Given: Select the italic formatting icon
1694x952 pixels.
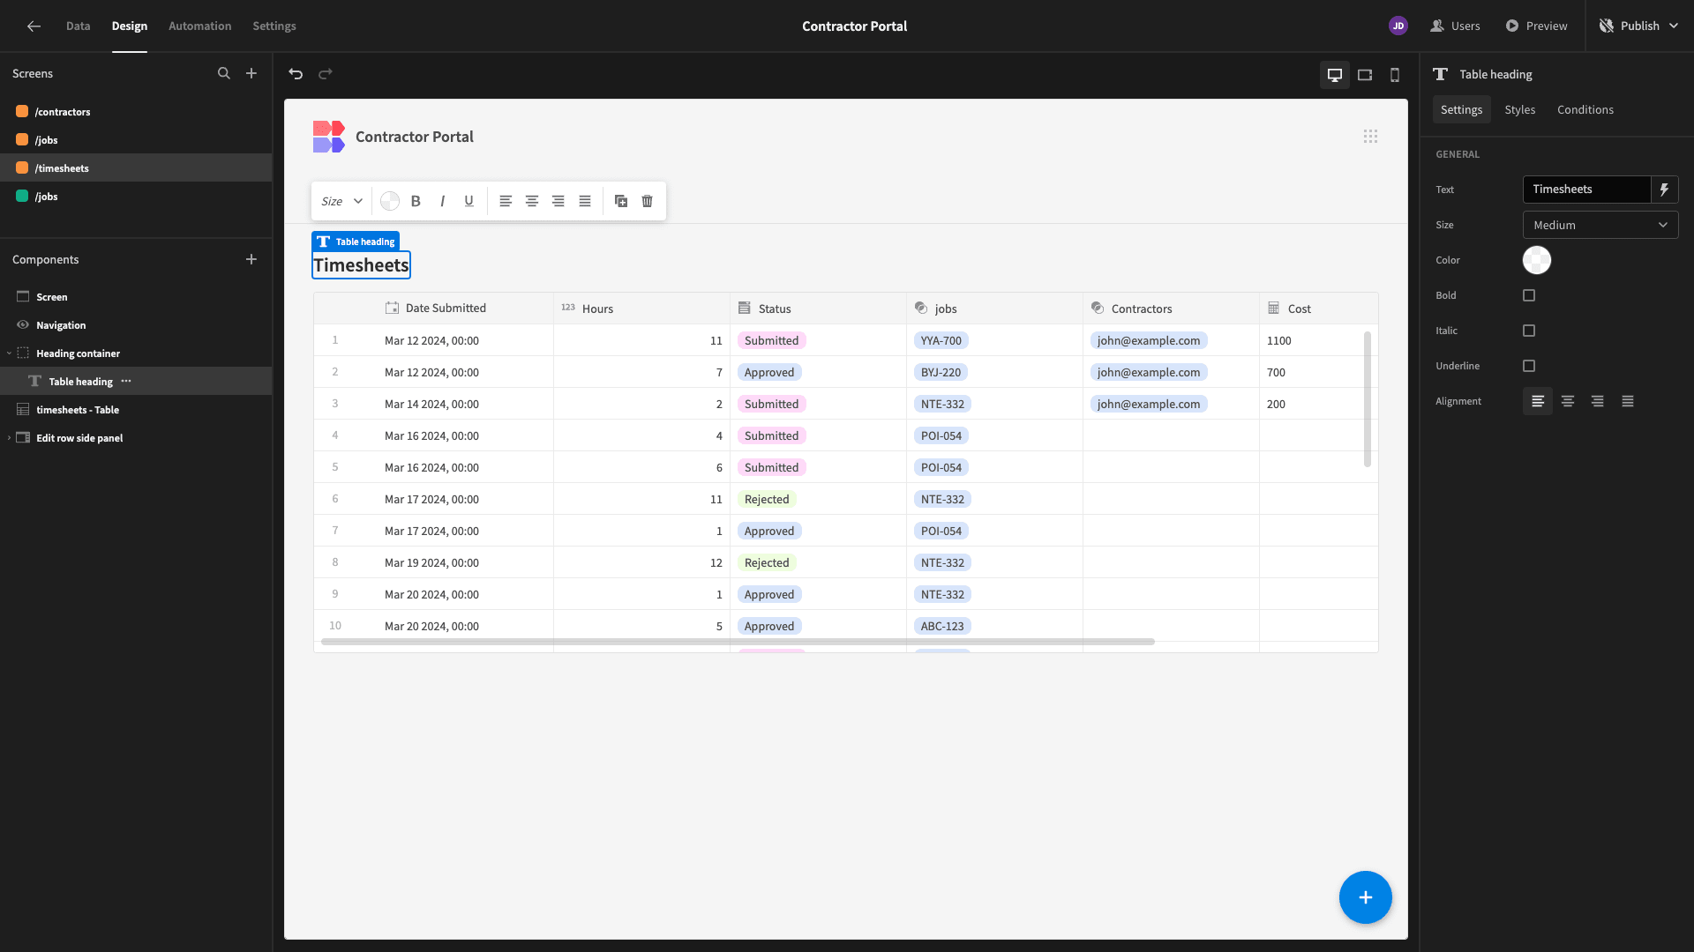Looking at the screenshot, I should point(442,200).
